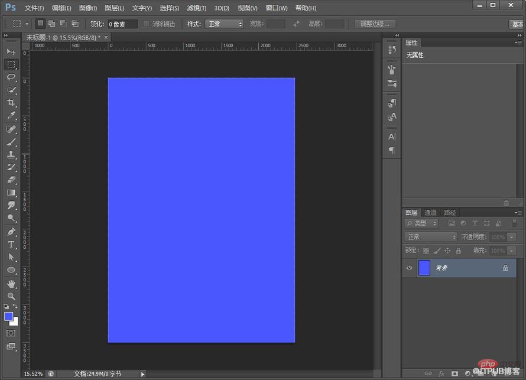526x380 pixels.
Task: Select the Quick Selection tool
Action: [x=11, y=90]
